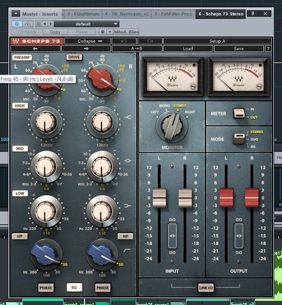
Task: Click the MONITOR selector knob
Action: click(x=172, y=126)
